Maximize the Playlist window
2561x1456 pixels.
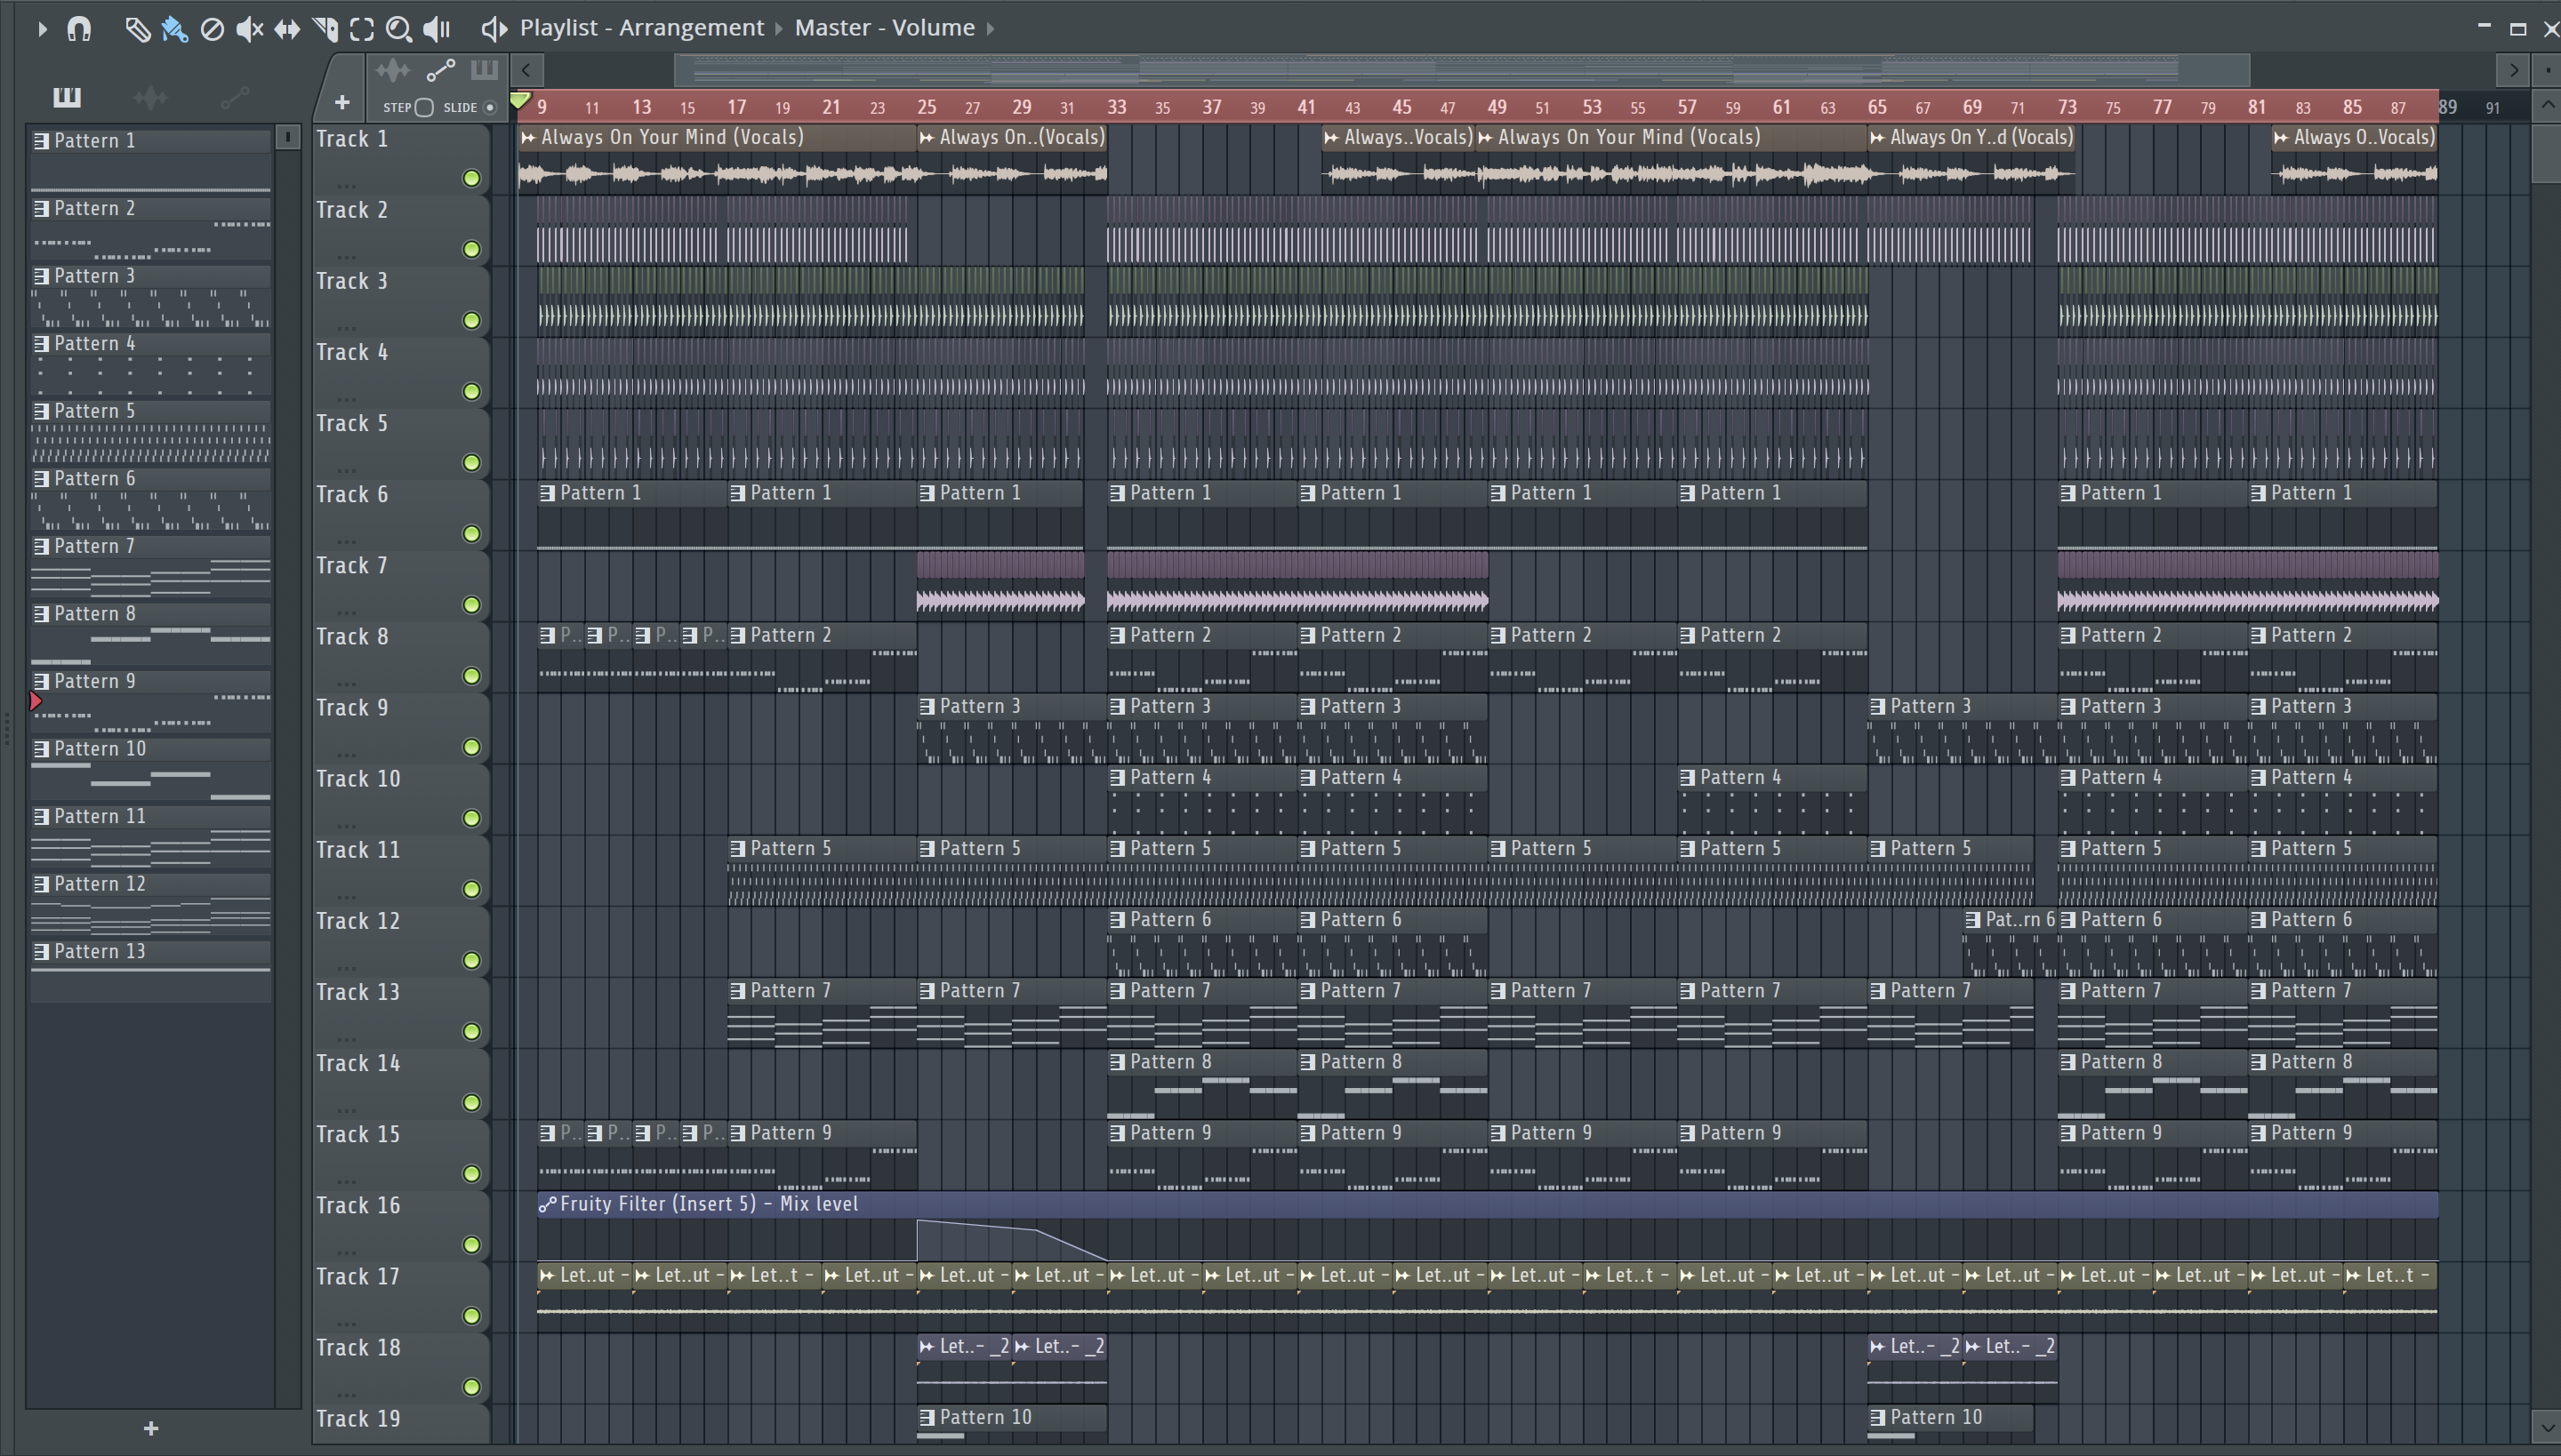pos(2518,28)
